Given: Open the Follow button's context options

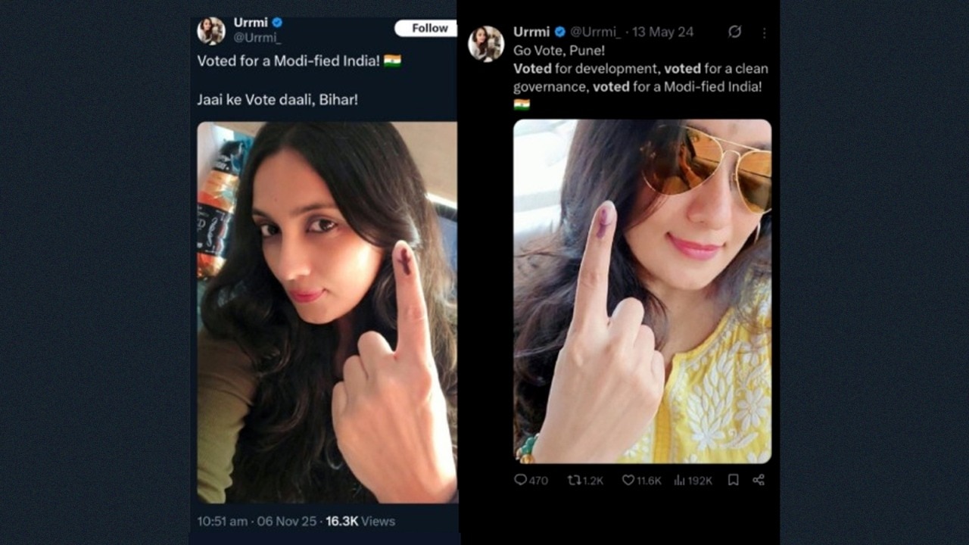Looking at the screenshot, I should [427, 28].
